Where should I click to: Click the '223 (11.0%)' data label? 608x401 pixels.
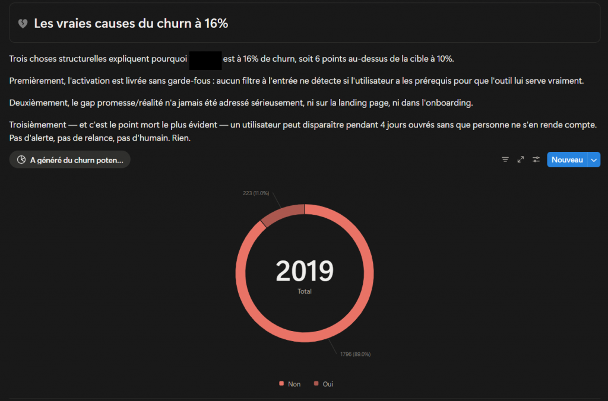(x=256, y=193)
